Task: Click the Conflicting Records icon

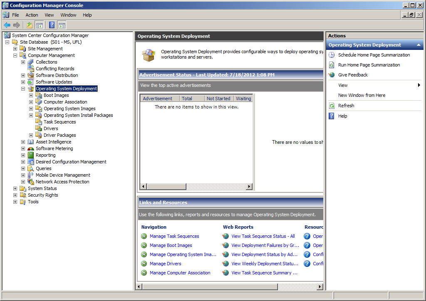Action: pos(31,69)
